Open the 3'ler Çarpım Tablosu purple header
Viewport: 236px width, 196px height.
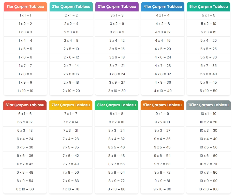(117, 7)
